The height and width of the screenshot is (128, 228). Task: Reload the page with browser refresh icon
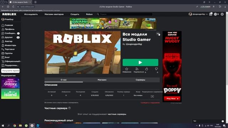pyautogui.click(x=13, y=7)
